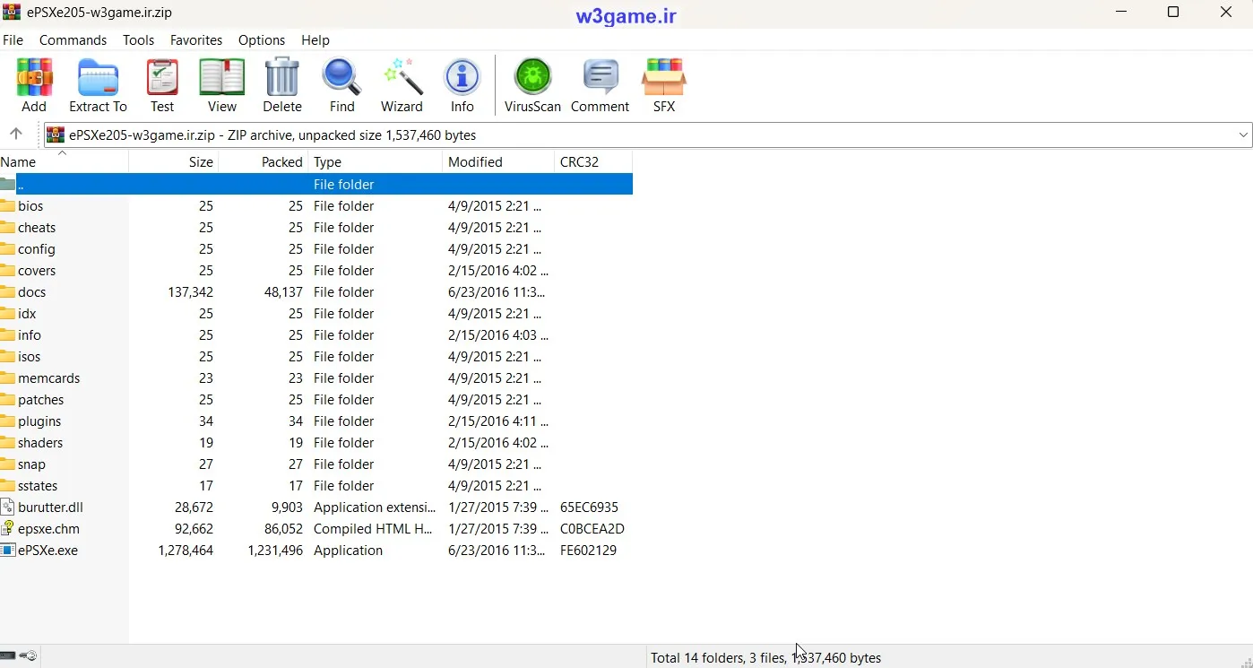Screen dimensions: 1253x668
Task: Open the View file tool
Action: (x=221, y=78)
